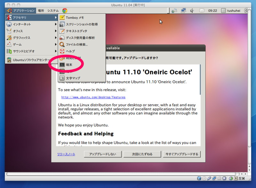
Task: Click the arrow next to インターネット
Action: [56, 24]
